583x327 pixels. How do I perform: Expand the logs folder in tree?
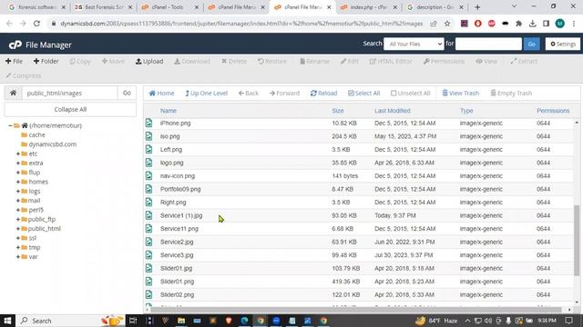point(18,192)
